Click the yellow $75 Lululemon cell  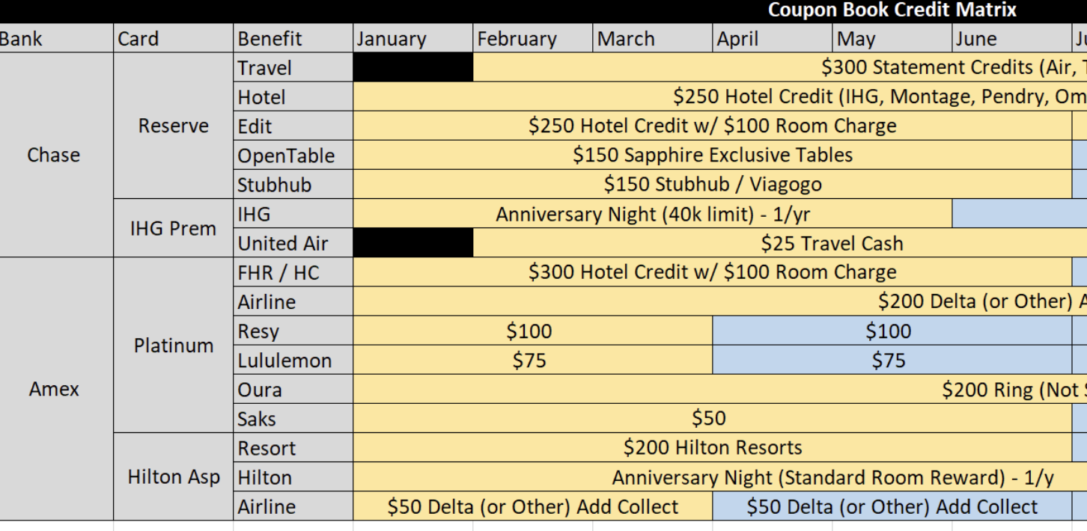(x=532, y=360)
